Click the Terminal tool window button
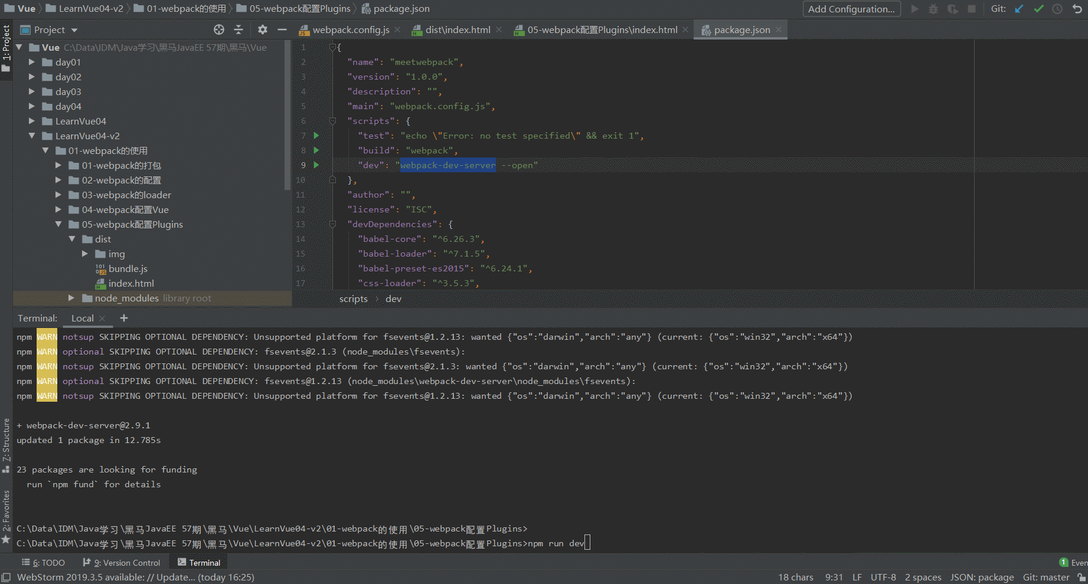Image resolution: width=1088 pixels, height=584 pixels. [x=199, y=563]
